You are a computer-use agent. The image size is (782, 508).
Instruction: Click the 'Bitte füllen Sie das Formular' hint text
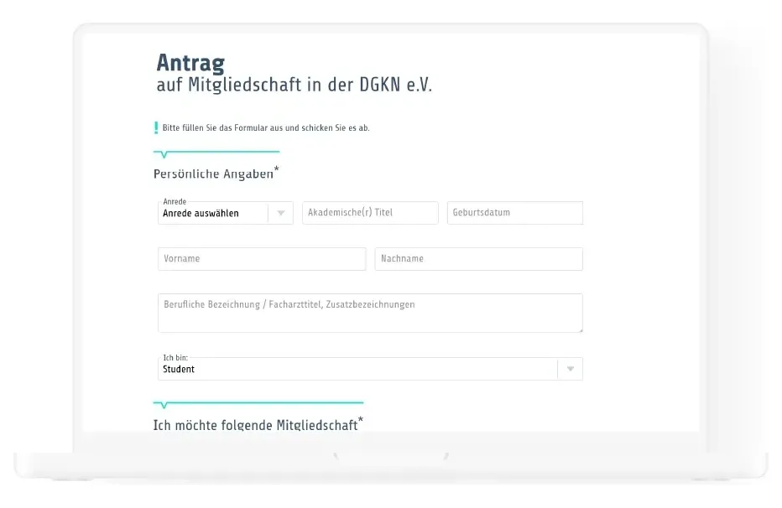[266, 128]
